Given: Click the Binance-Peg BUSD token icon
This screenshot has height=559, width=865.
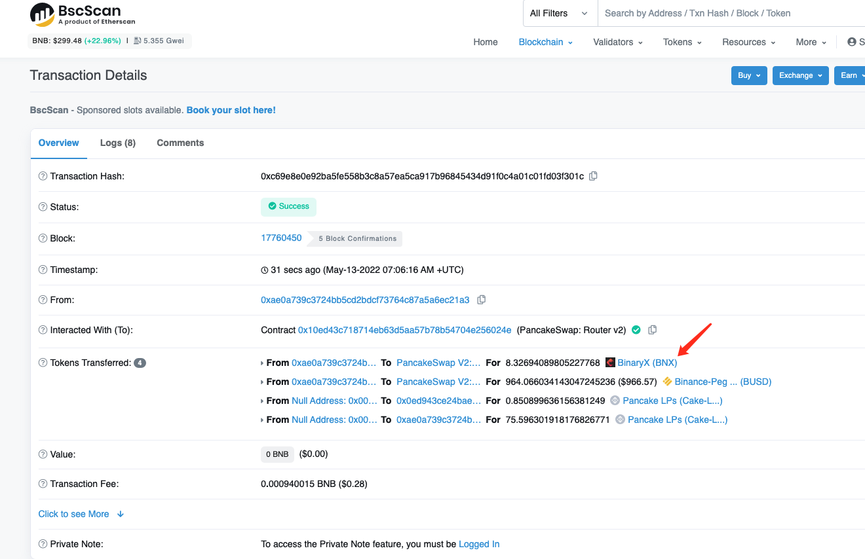Looking at the screenshot, I should point(667,382).
